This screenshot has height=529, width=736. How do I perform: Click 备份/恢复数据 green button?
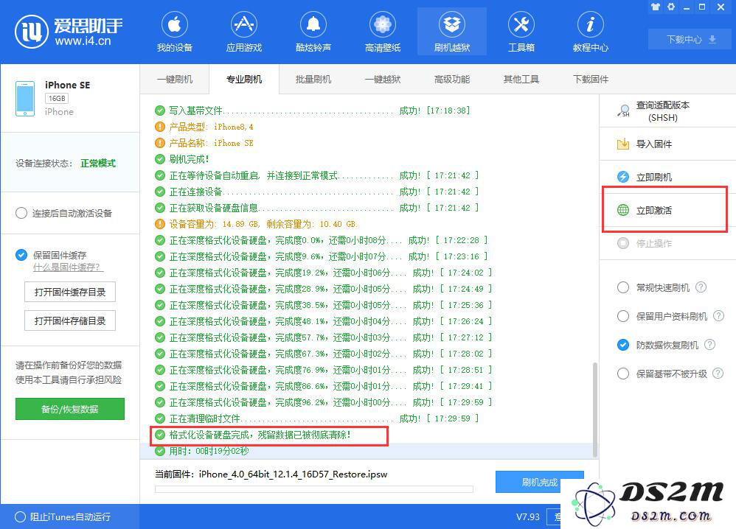point(70,409)
